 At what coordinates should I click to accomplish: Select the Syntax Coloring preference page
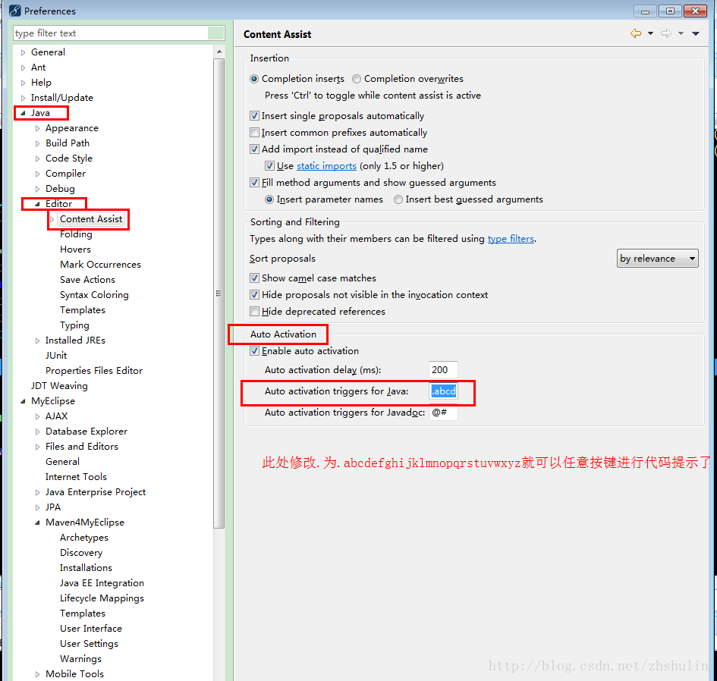click(94, 294)
